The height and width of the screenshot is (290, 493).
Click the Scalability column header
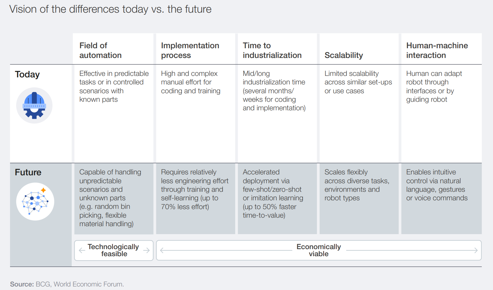click(344, 55)
